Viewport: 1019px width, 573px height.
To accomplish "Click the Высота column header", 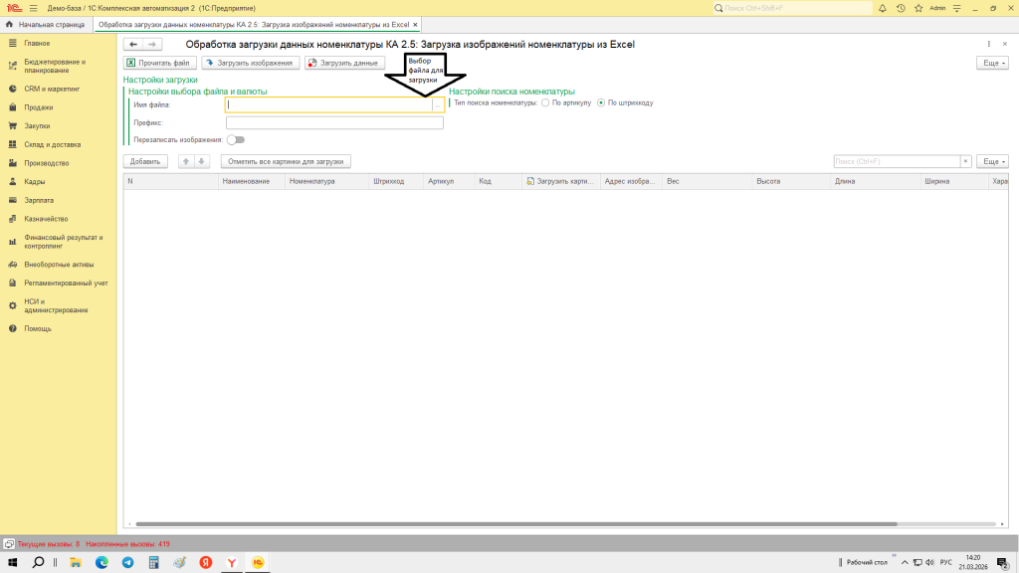I will (791, 181).
